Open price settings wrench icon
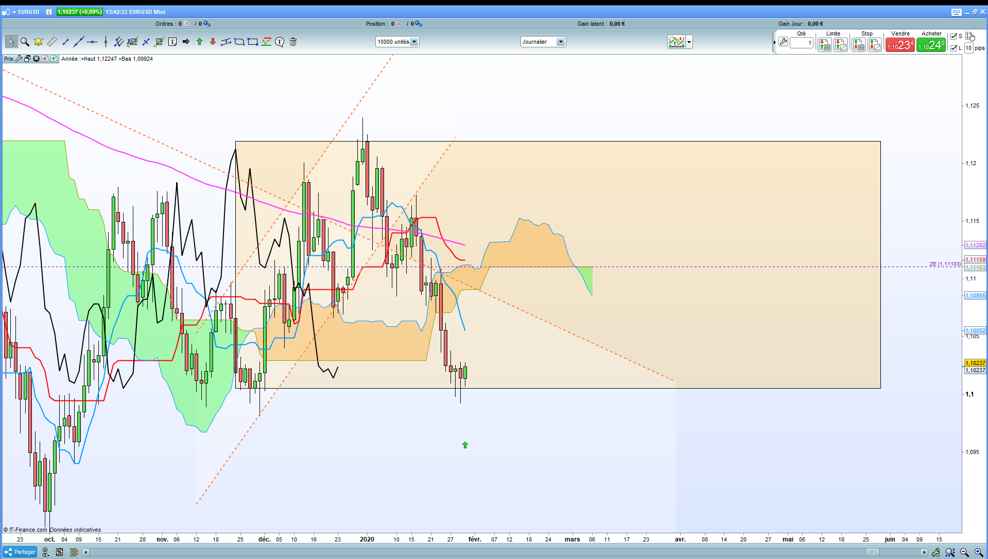The width and height of the screenshot is (988, 559). (x=19, y=59)
